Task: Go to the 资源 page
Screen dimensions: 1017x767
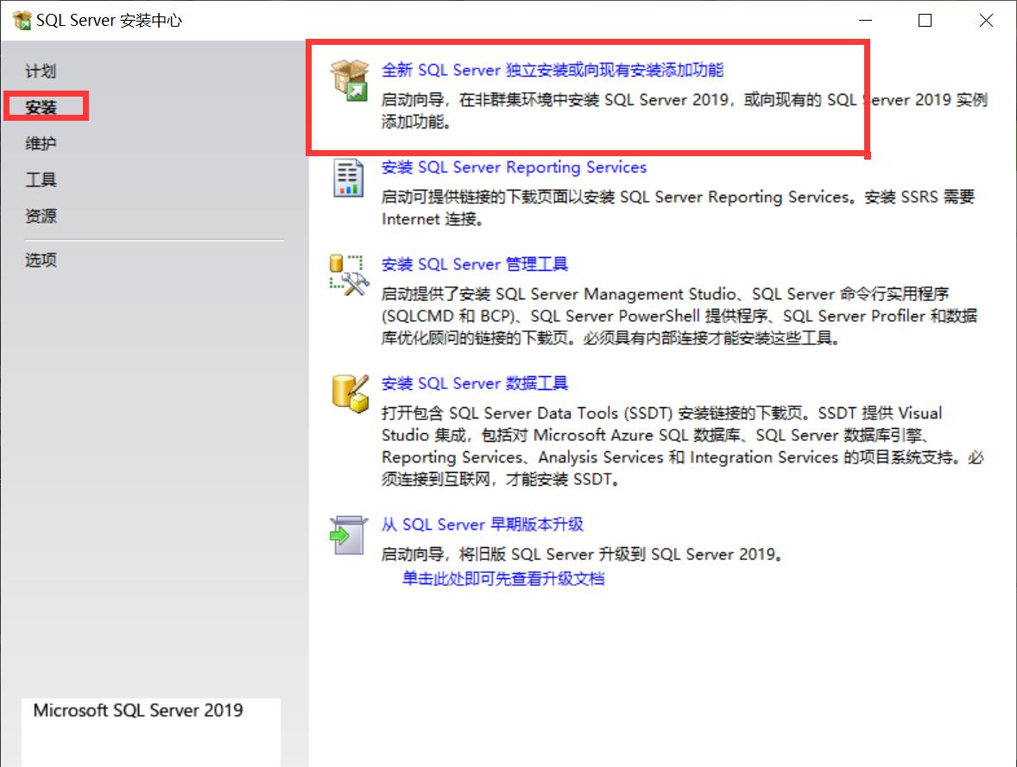Action: point(41,216)
